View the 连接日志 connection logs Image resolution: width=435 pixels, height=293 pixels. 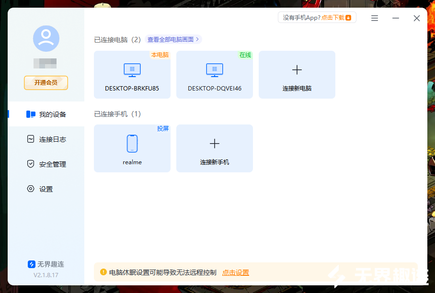tap(46, 139)
